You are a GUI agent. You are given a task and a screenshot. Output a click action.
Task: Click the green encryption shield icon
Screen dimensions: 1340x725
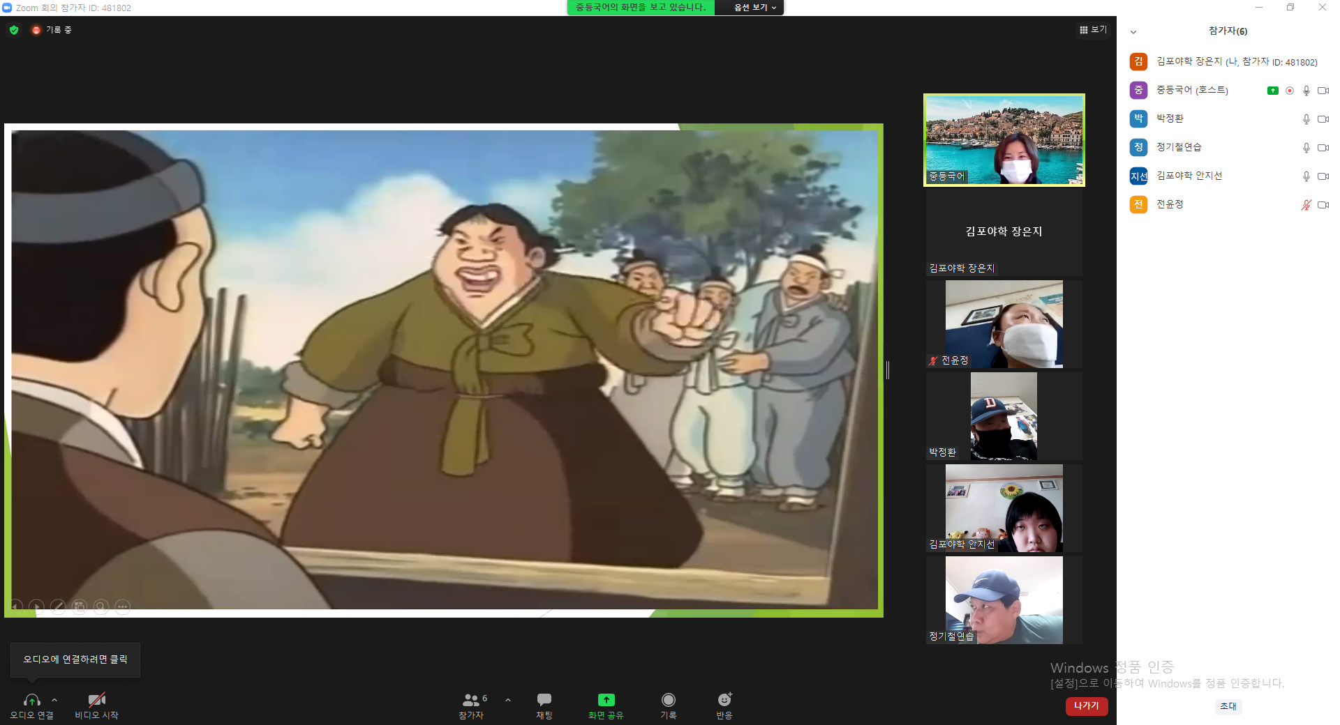point(14,30)
